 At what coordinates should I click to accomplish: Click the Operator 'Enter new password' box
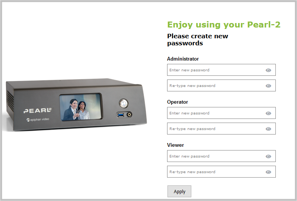coord(221,113)
